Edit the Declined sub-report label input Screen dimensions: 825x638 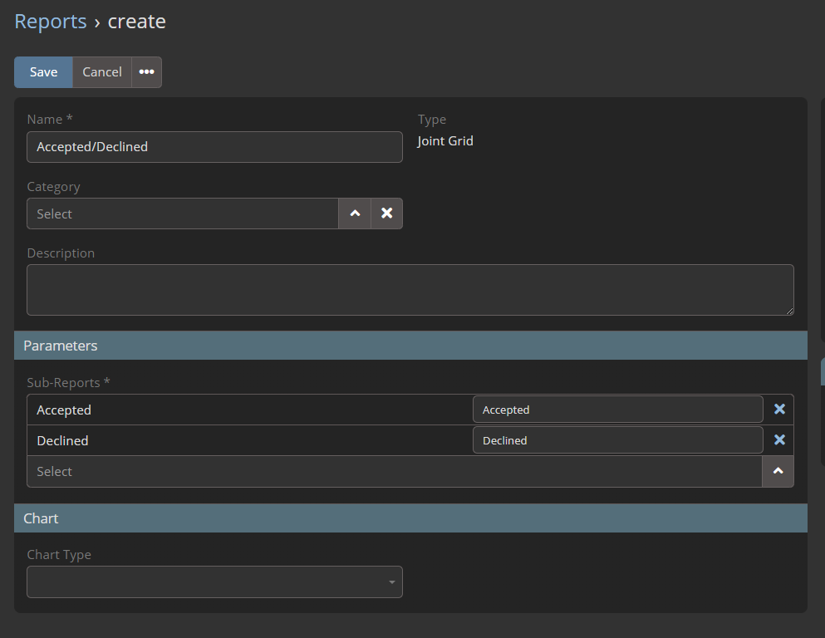click(617, 440)
